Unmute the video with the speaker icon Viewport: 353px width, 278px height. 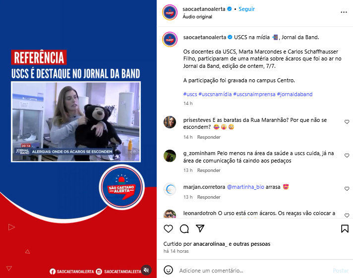(146, 270)
